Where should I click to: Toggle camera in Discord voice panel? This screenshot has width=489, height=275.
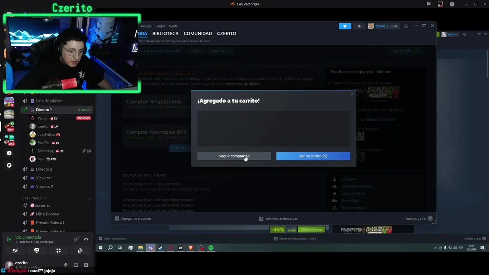[15, 251]
